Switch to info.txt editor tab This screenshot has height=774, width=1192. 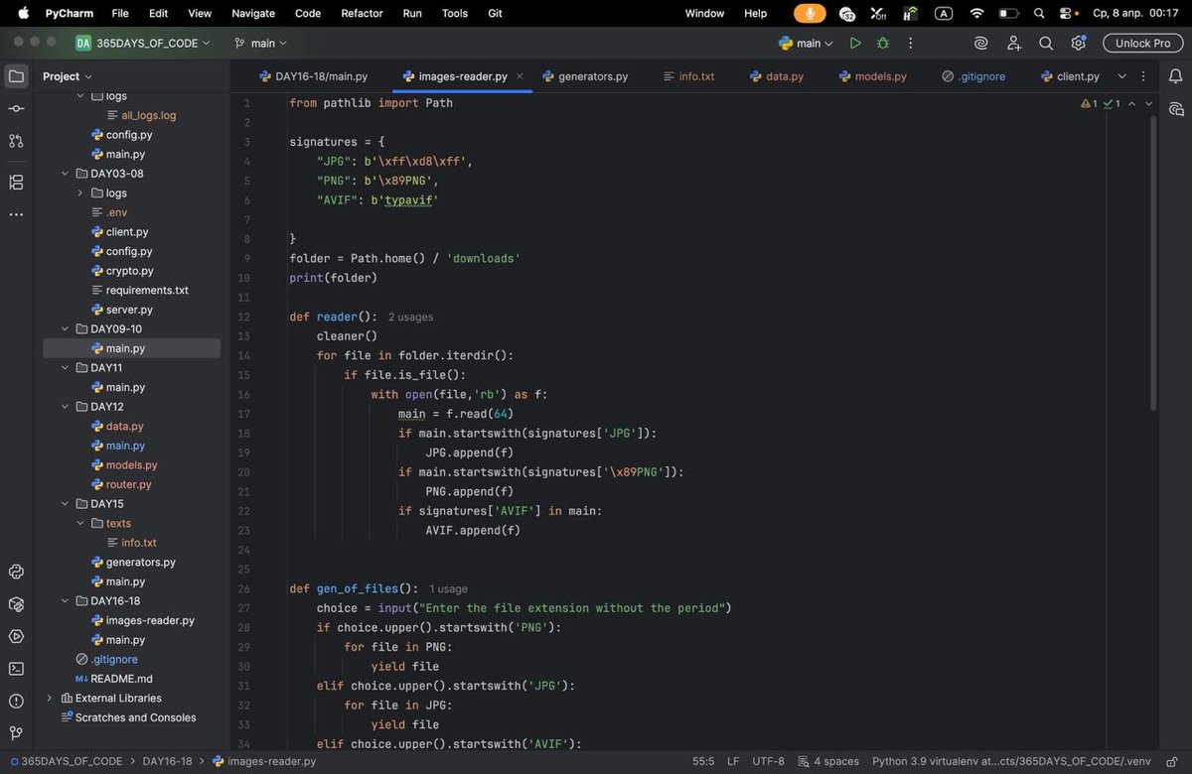tap(687, 76)
